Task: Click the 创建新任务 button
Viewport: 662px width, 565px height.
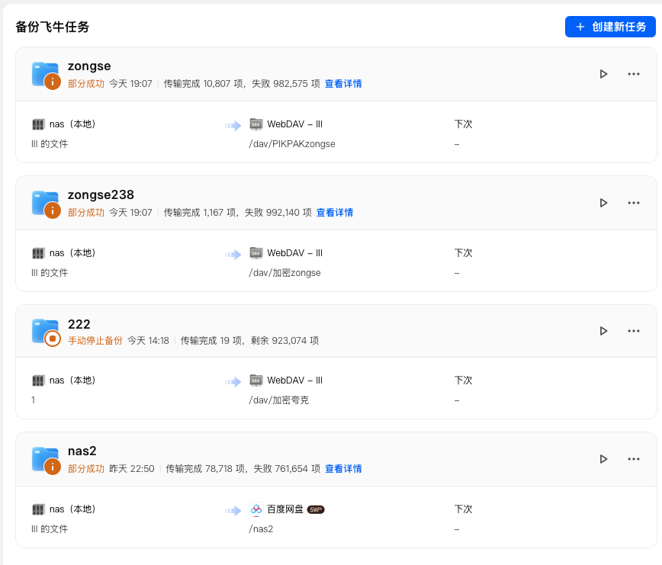Action: pyautogui.click(x=610, y=26)
